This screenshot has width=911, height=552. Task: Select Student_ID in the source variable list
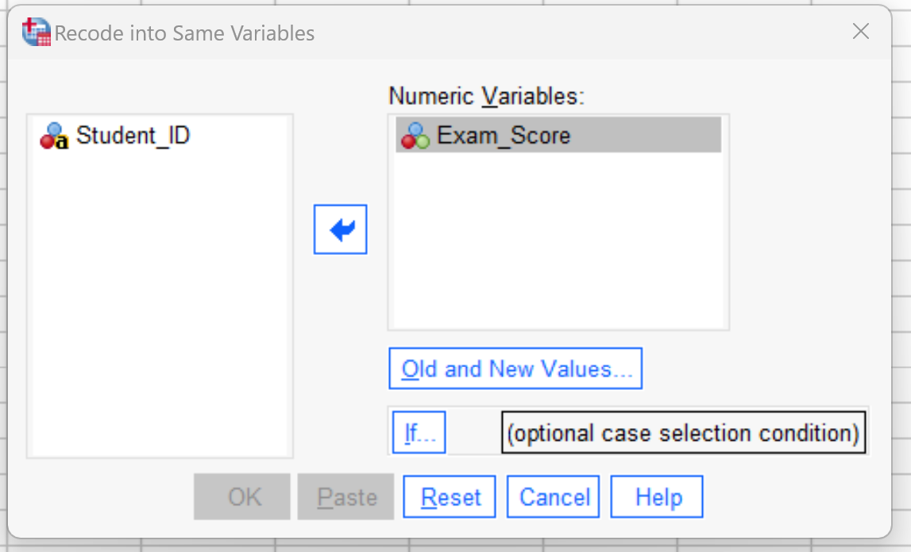pyautogui.click(x=133, y=136)
